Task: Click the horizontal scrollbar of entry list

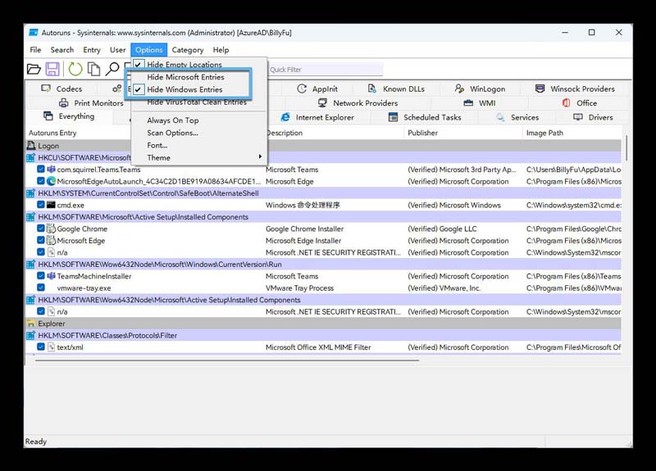Action: click(227, 360)
